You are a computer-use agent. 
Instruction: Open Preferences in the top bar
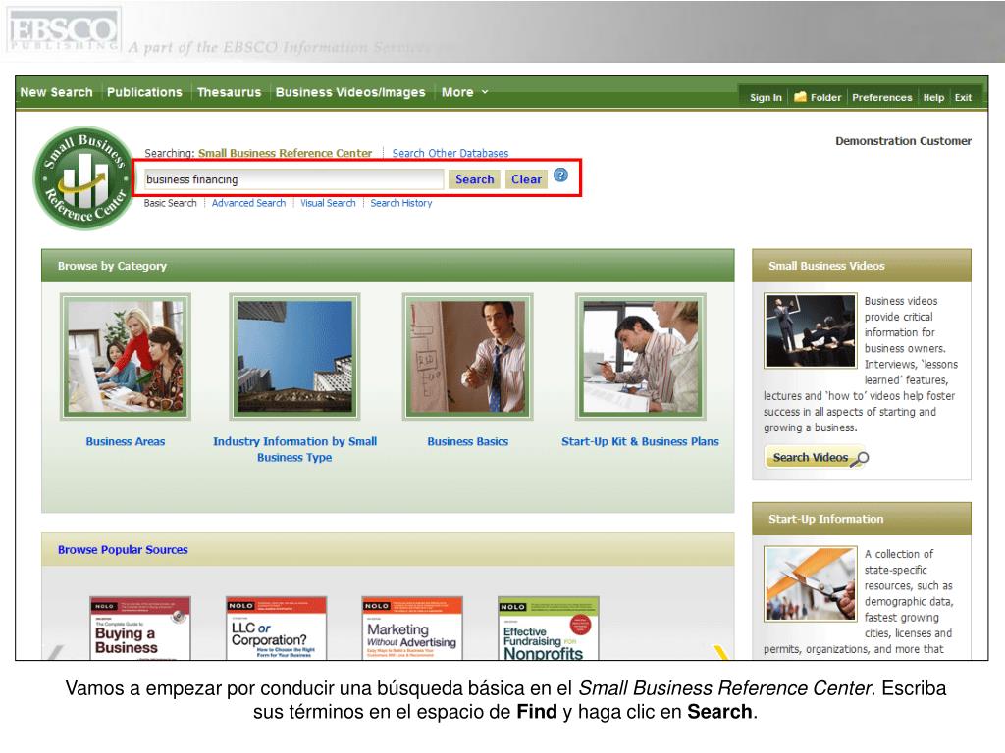click(x=882, y=97)
